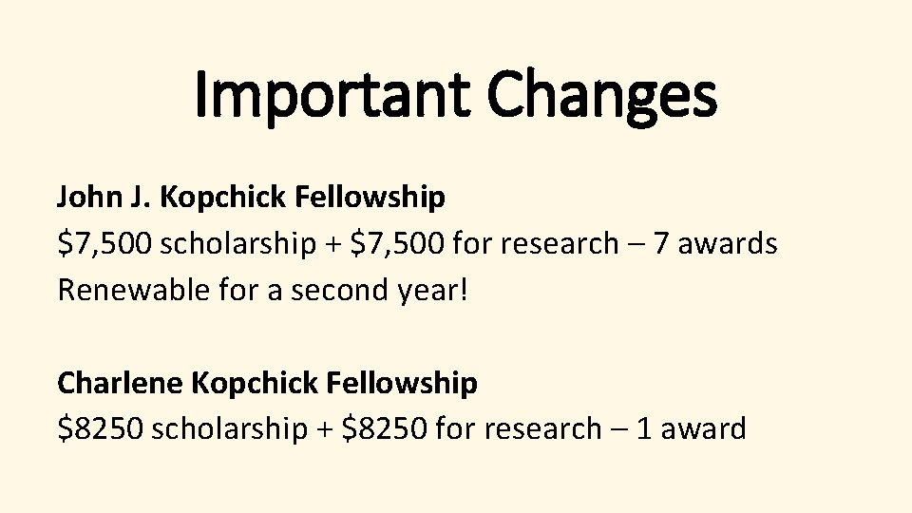This screenshot has width=912, height=513.
Task: Click the word Kopchick in first heading
Action: [x=222, y=198]
